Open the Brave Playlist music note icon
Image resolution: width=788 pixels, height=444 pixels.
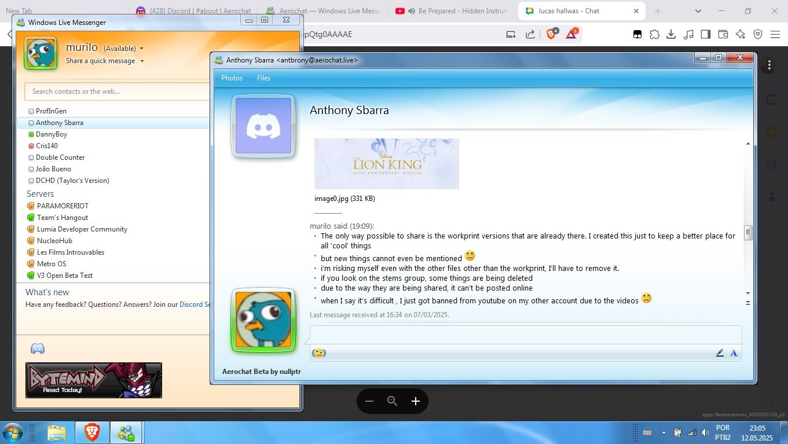pyautogui.click(x=688, y=34)
